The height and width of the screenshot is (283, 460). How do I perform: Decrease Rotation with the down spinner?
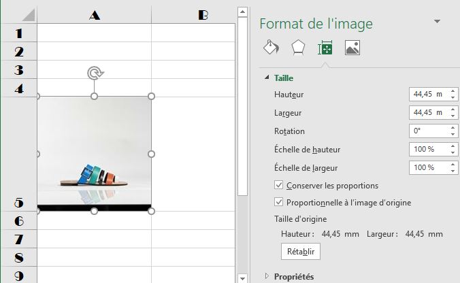click(x=453, y=134)
